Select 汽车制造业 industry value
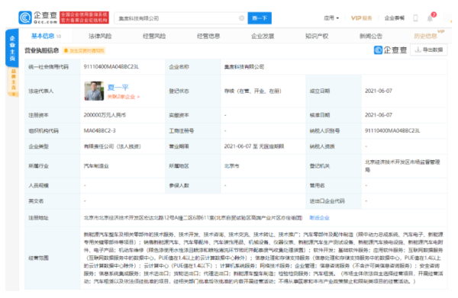 click(96, 166)
